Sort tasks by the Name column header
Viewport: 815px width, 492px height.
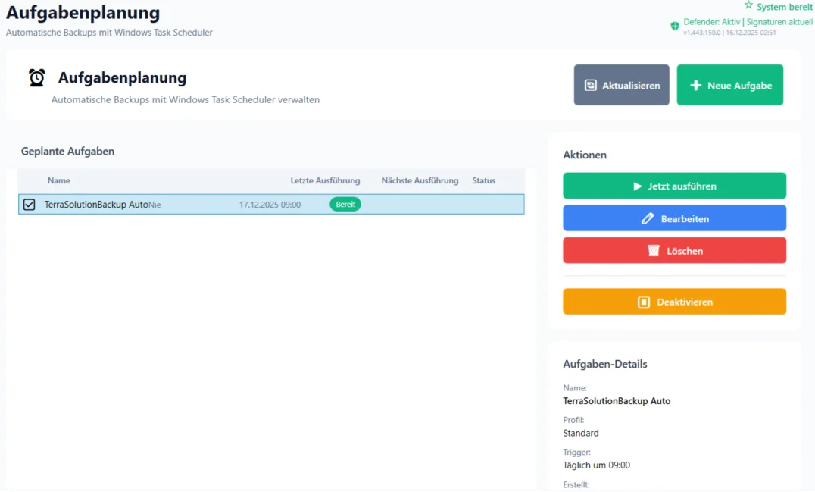[x=58, y=180]
